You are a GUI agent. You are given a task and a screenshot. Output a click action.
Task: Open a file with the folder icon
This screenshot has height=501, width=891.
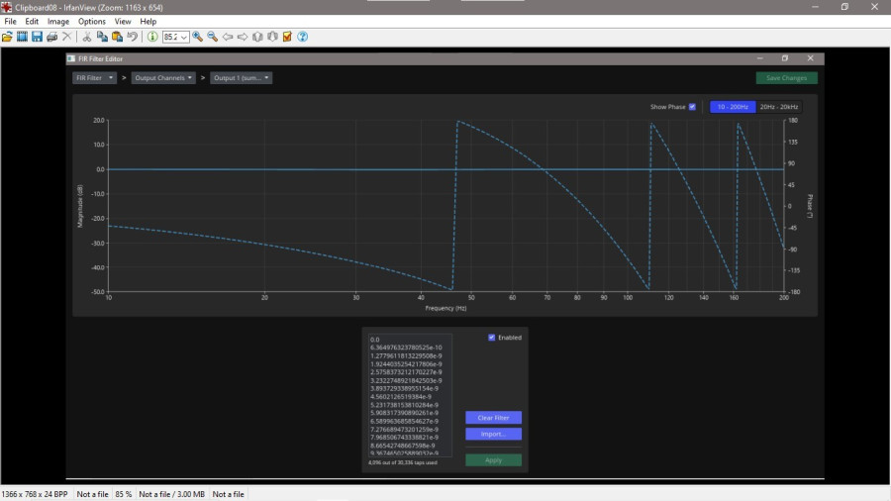pyautogui.click(x=7, y=37)
